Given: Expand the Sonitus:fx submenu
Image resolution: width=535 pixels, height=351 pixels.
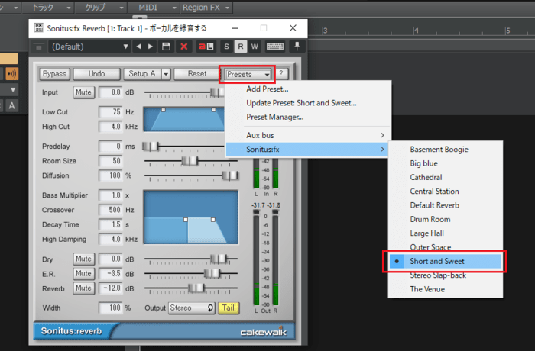Looking at the screenshot, I should tap(308, 150).
